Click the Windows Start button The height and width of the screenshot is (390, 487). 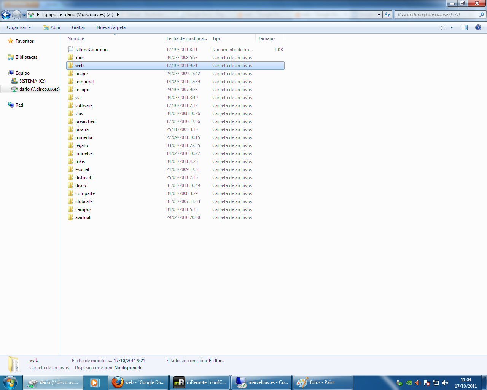(10, 382)
